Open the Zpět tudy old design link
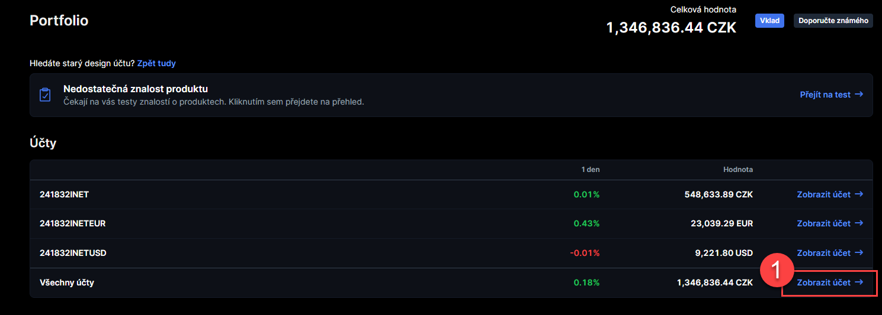Image resolution: width=882 pixels, height=315 pixels. click(x=156, y=63)
